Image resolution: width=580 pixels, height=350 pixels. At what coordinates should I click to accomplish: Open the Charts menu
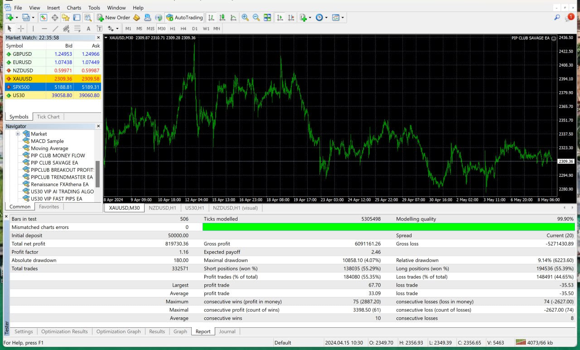pyautogui.click(x=74, y=8)
